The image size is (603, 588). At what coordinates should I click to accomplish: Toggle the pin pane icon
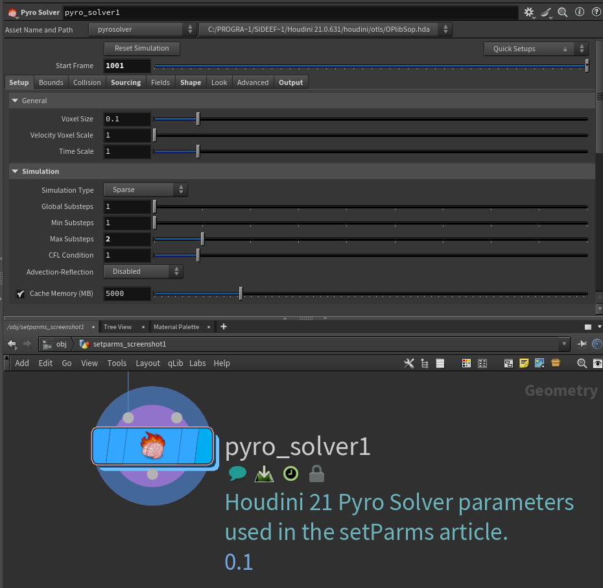pos(582,343)
